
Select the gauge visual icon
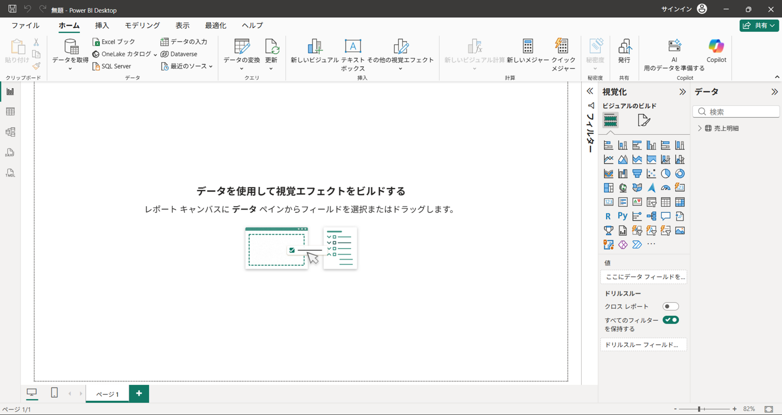point(665,188)
